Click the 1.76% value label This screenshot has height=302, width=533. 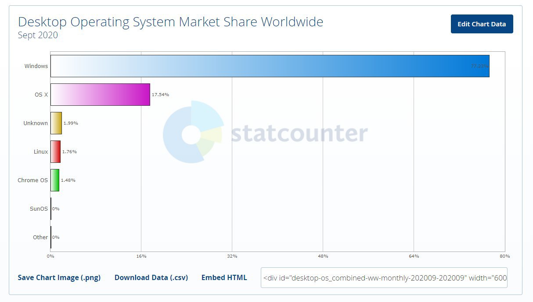[x=69, y=151]
